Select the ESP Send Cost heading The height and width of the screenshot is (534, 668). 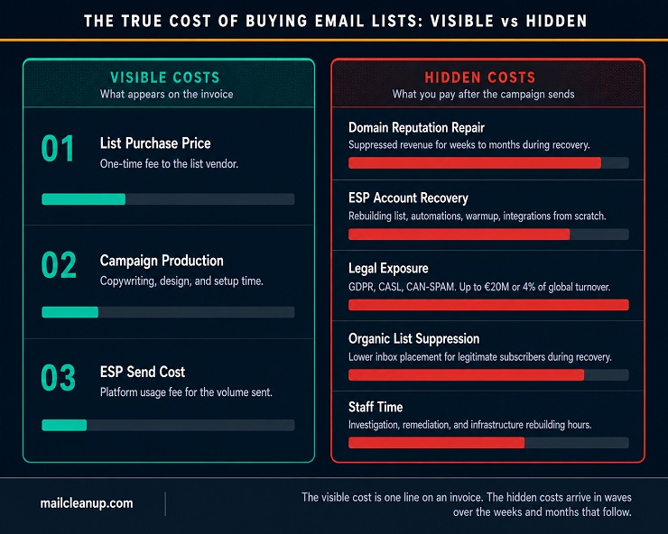pos(143,372)
